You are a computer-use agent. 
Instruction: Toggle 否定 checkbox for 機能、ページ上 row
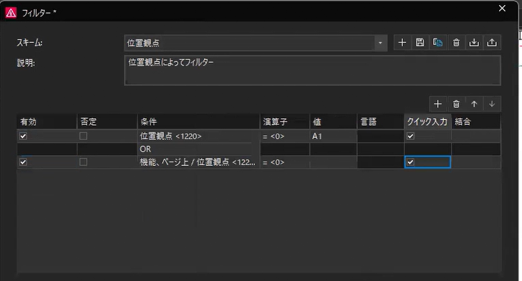83,162
